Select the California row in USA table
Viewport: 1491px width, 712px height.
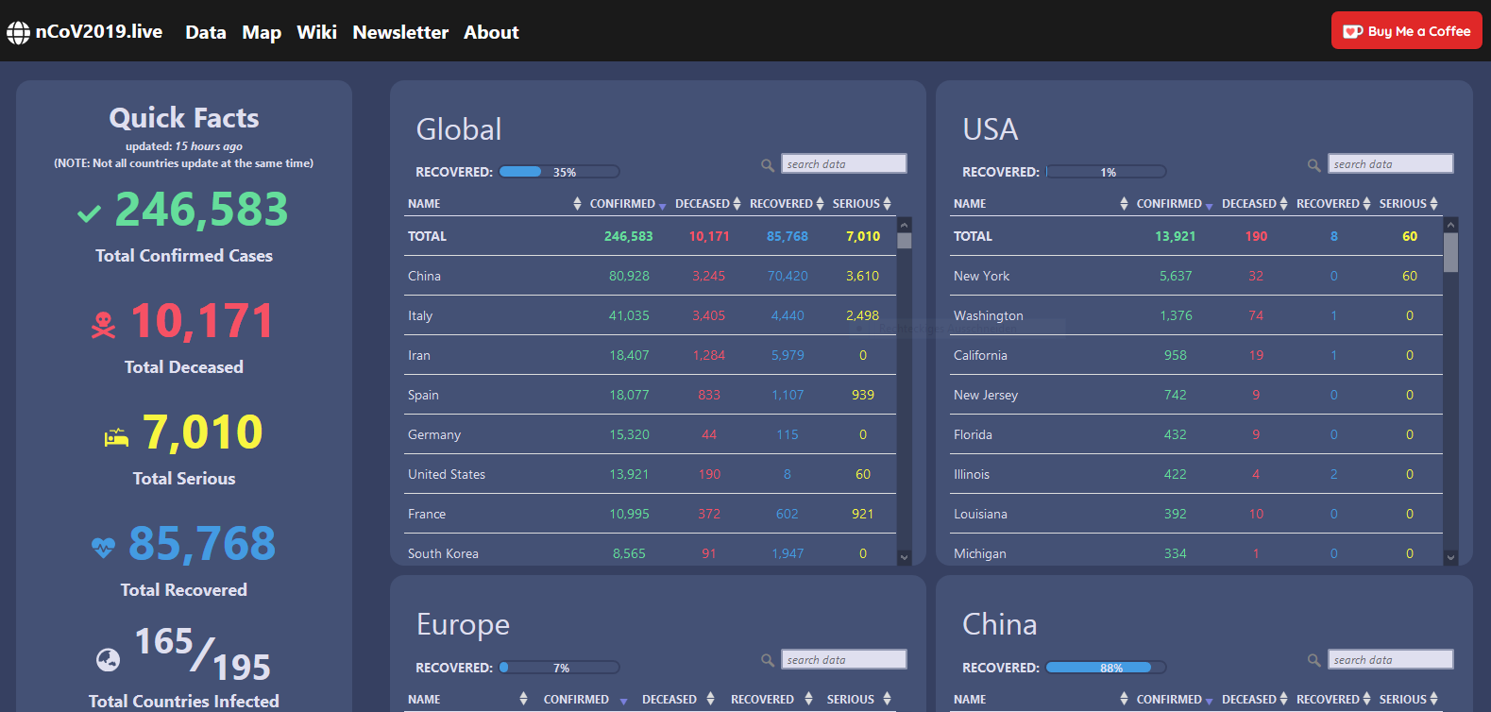click(x=1196, y=355)
